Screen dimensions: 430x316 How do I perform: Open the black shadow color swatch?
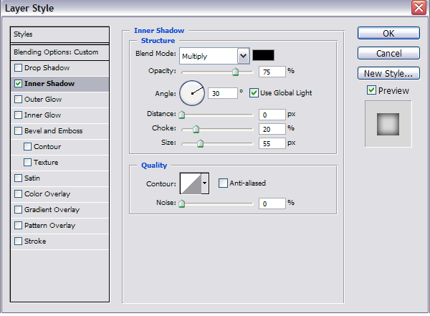pos(263,55)
